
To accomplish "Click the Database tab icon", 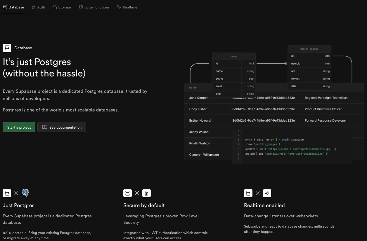I will pyautogui.click(x=5, y=7).
